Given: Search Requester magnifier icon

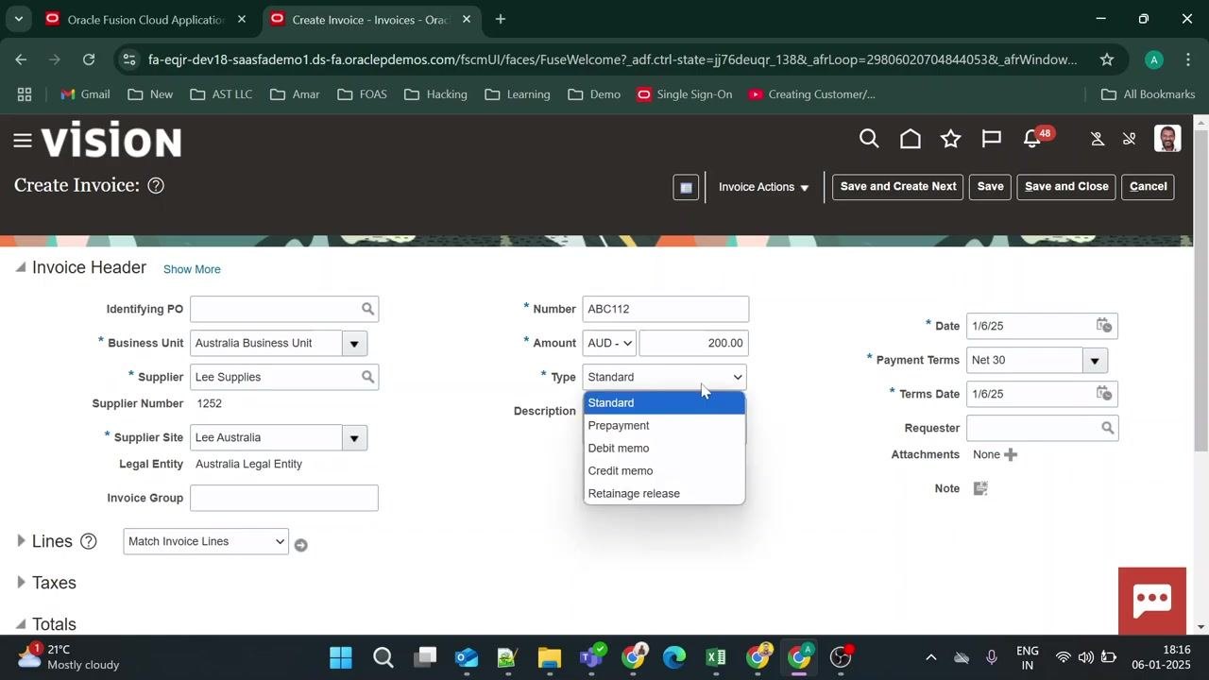Looking at the screenshot, I should pos(1108,428).
